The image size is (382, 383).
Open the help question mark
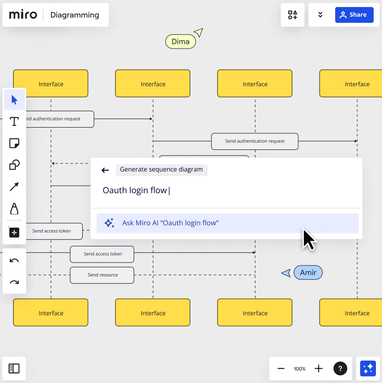(x=340, y=368)
